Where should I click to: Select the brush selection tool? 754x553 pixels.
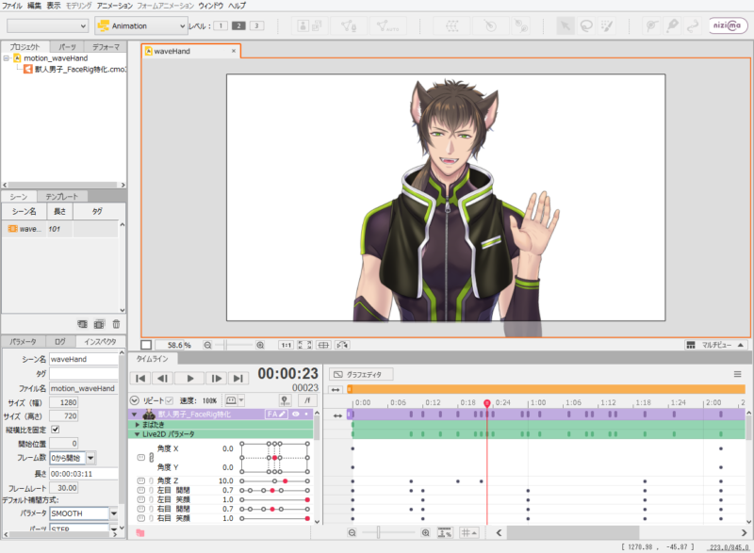pyautogui.click(x=607, y=25)
